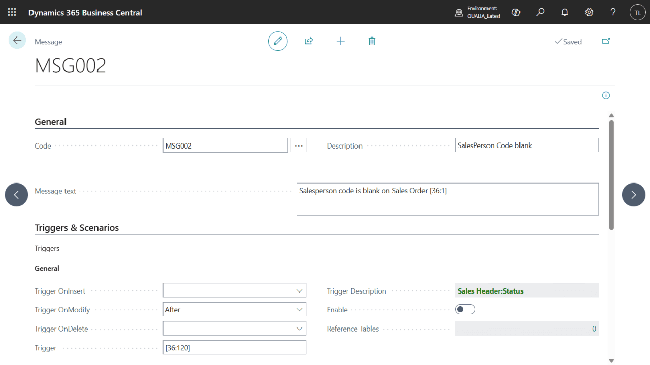
Task: Open Copilot from the top bar
Action: 516,12
